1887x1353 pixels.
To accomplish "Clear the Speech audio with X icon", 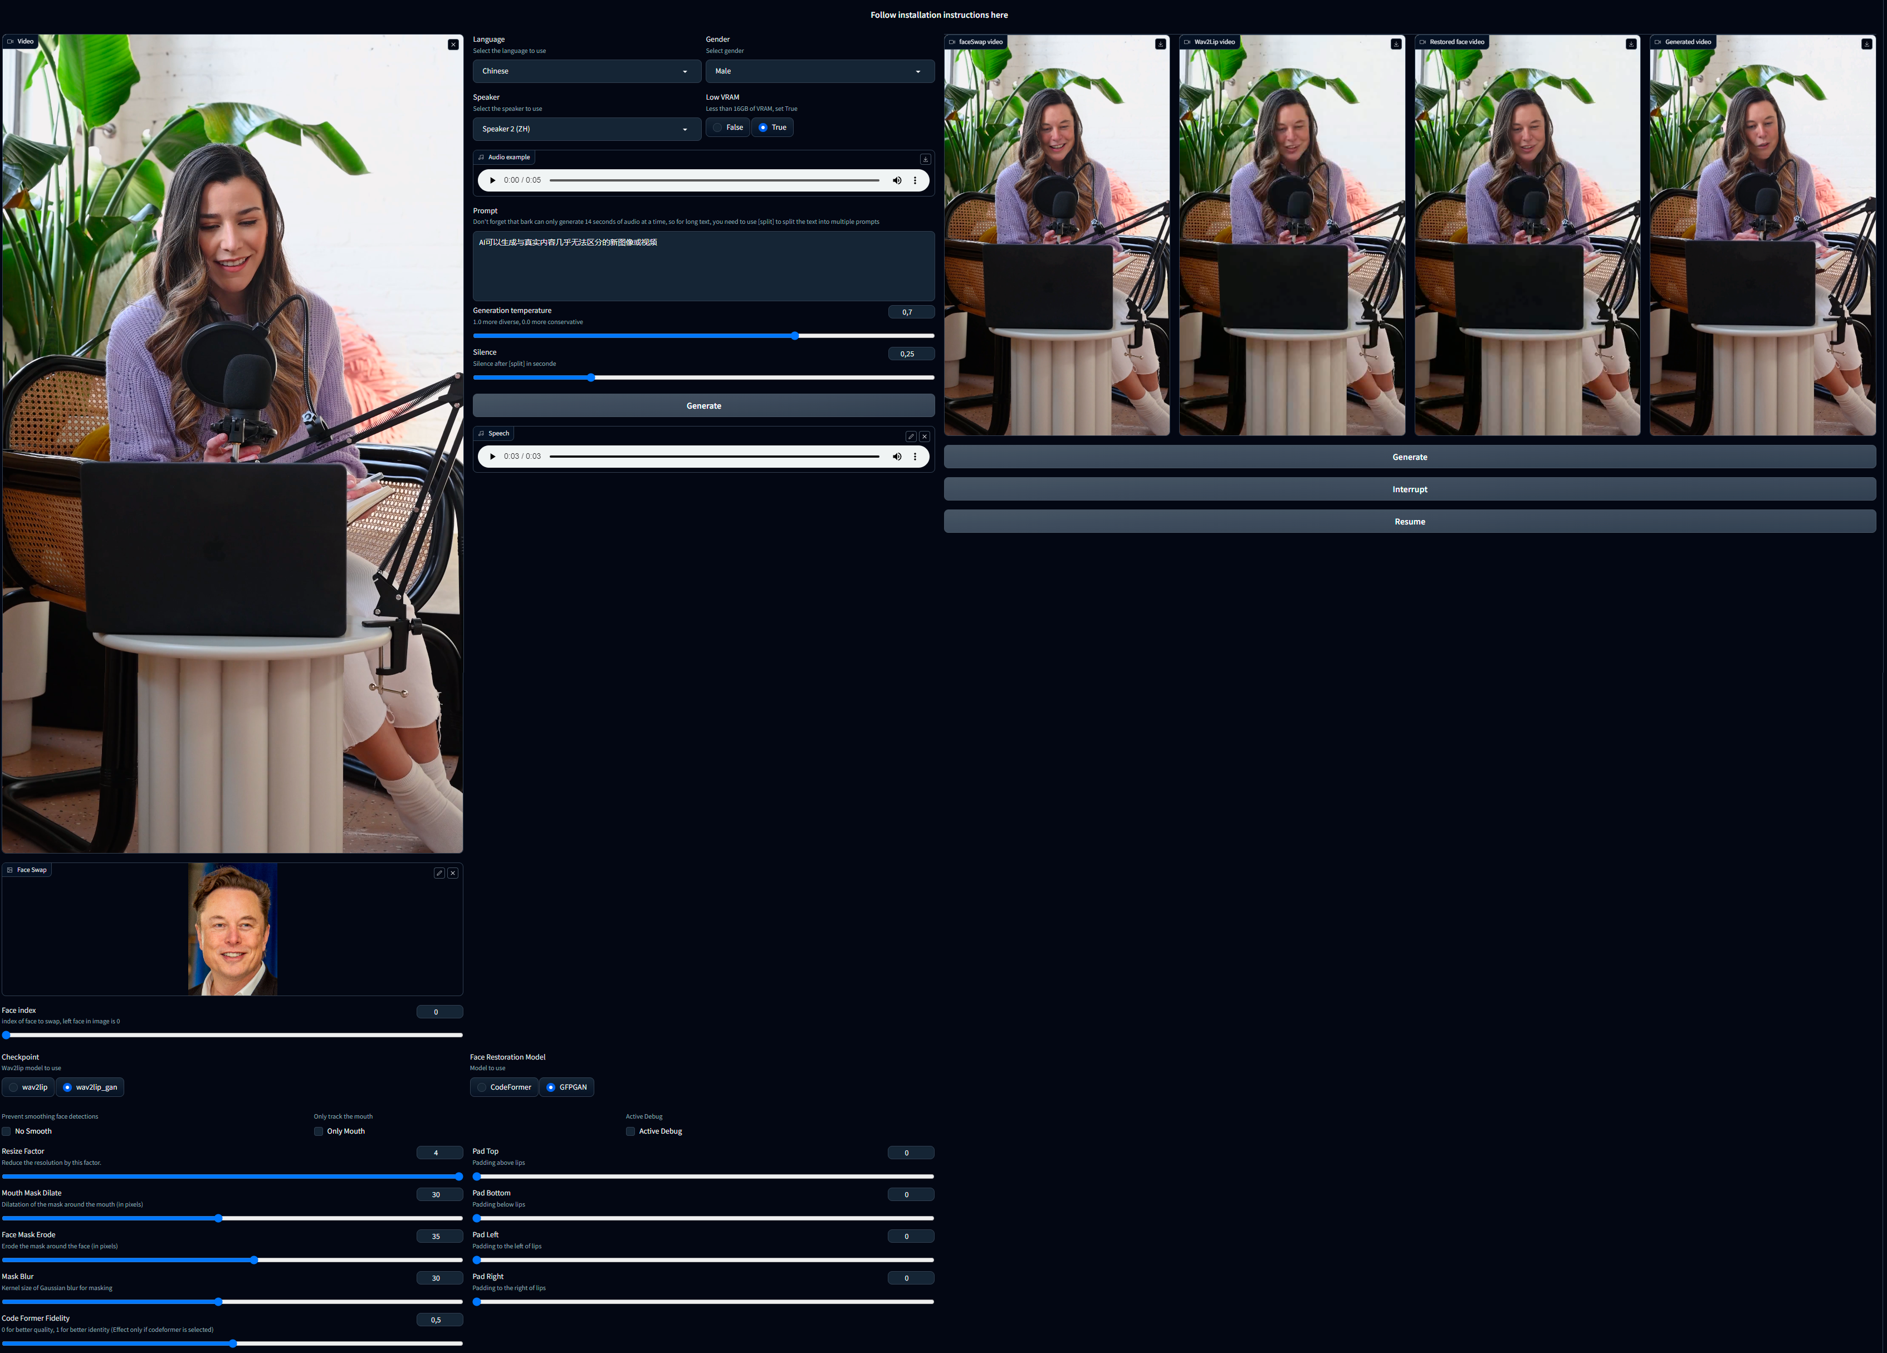I will click(925, 437).
